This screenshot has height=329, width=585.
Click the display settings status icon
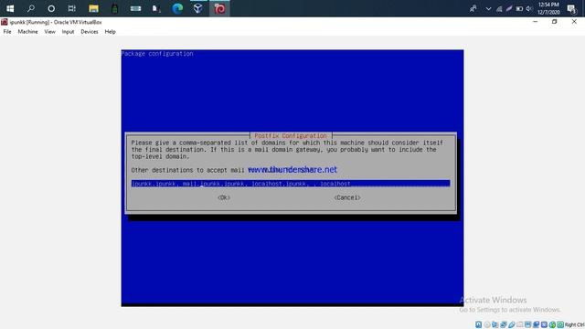click(x=528, y=324)
